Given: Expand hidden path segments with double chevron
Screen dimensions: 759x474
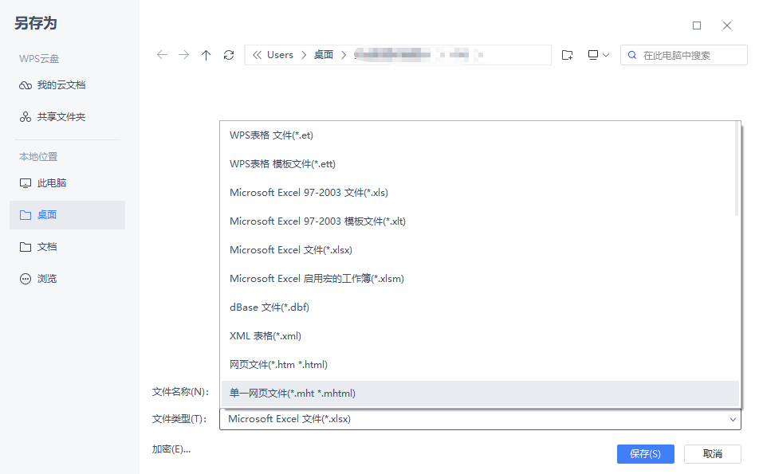Looking at the screenshot, I should pyautogui.click(x=257, y=55).
